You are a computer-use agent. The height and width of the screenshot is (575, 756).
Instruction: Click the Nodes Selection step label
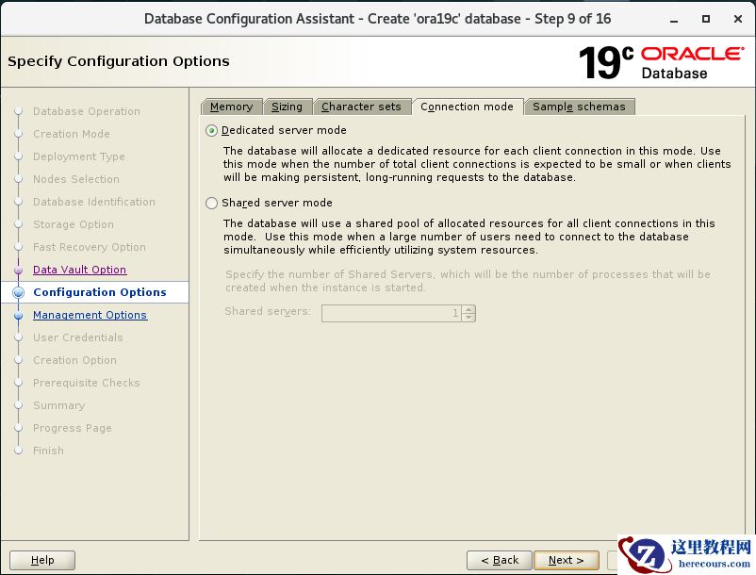pyautogui.click(x=76, y=179)
